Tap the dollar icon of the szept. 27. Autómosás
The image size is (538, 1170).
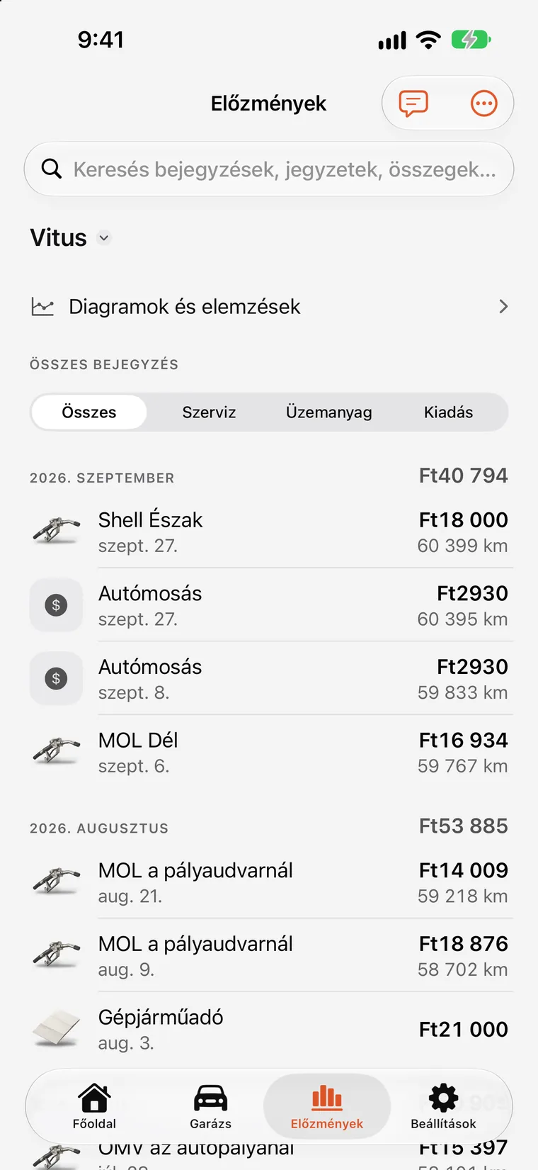coord(57,605)
